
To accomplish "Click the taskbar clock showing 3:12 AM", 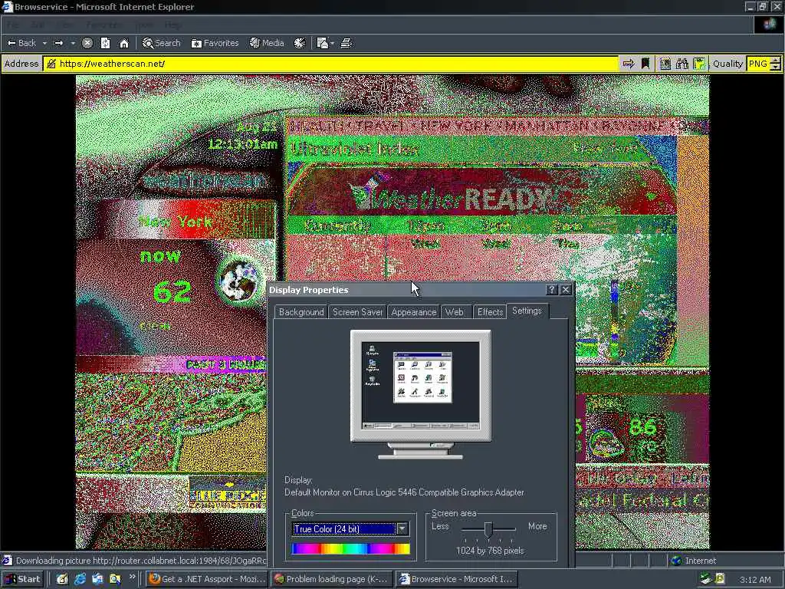I will click(x=755, y=580).
